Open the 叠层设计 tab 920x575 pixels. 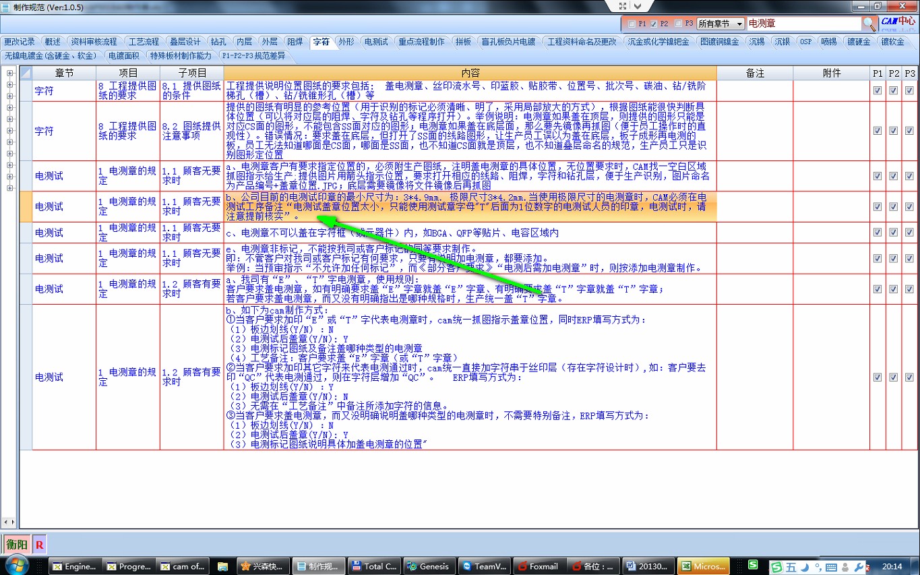pos(185,42)
